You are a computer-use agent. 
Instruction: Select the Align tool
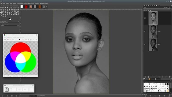(x=3, y=8)
